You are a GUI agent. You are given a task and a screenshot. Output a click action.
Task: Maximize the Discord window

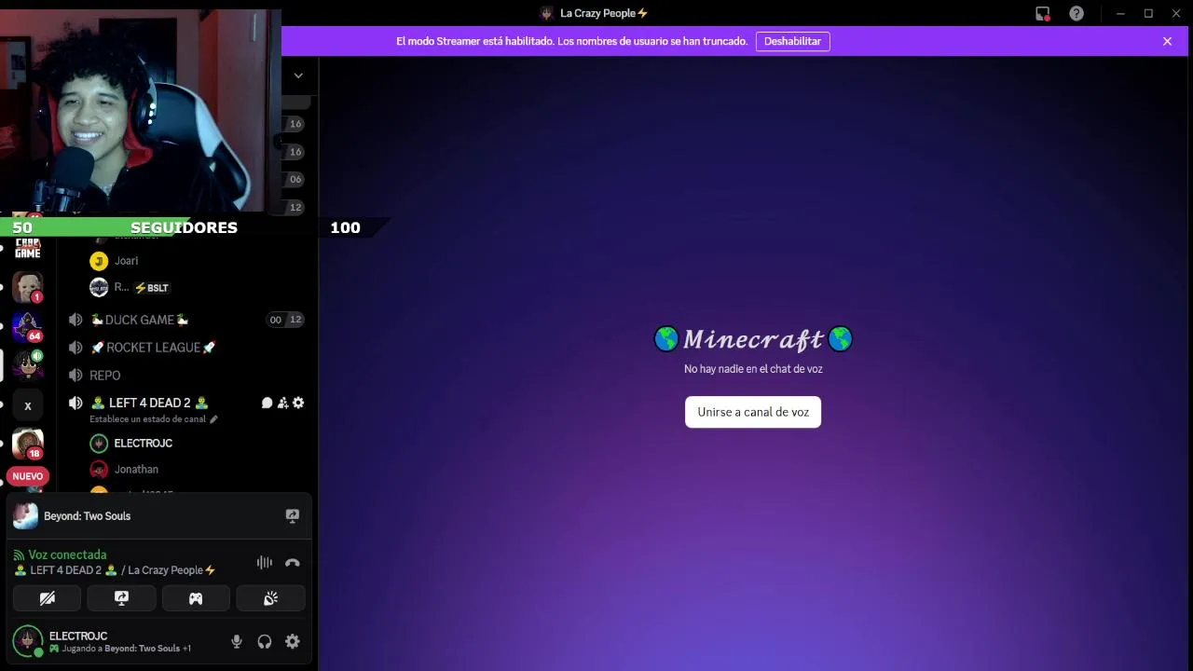pyautogui.click(x=1148, y=13)
